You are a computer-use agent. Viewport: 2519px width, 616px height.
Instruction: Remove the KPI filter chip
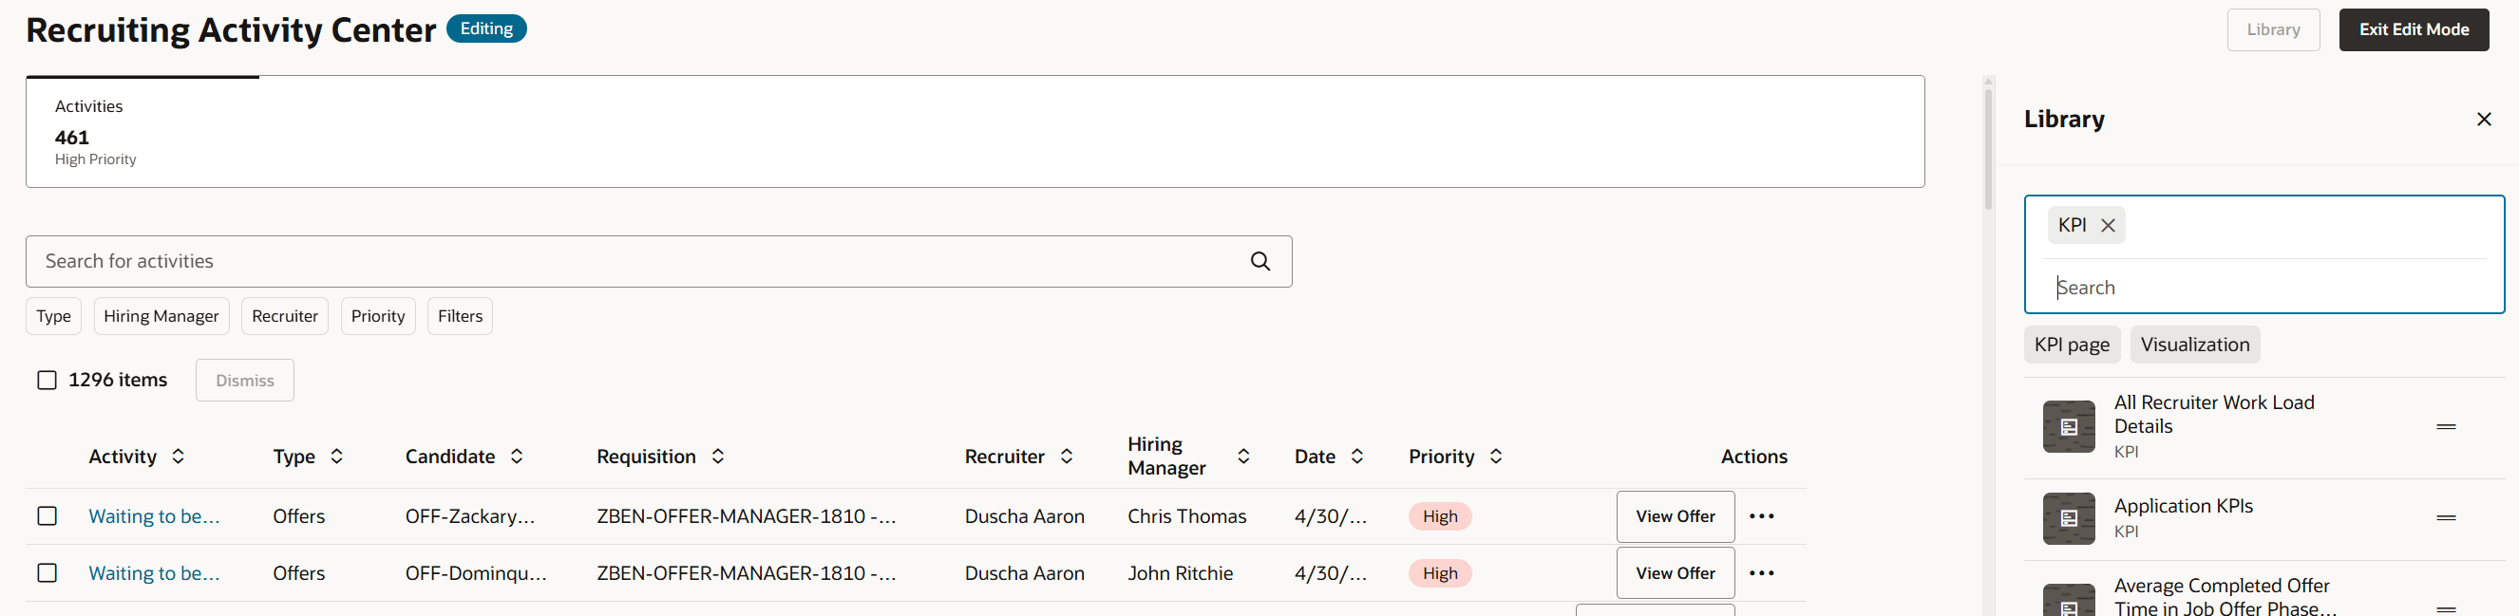pyautogui.click(x=2109, y=225)
